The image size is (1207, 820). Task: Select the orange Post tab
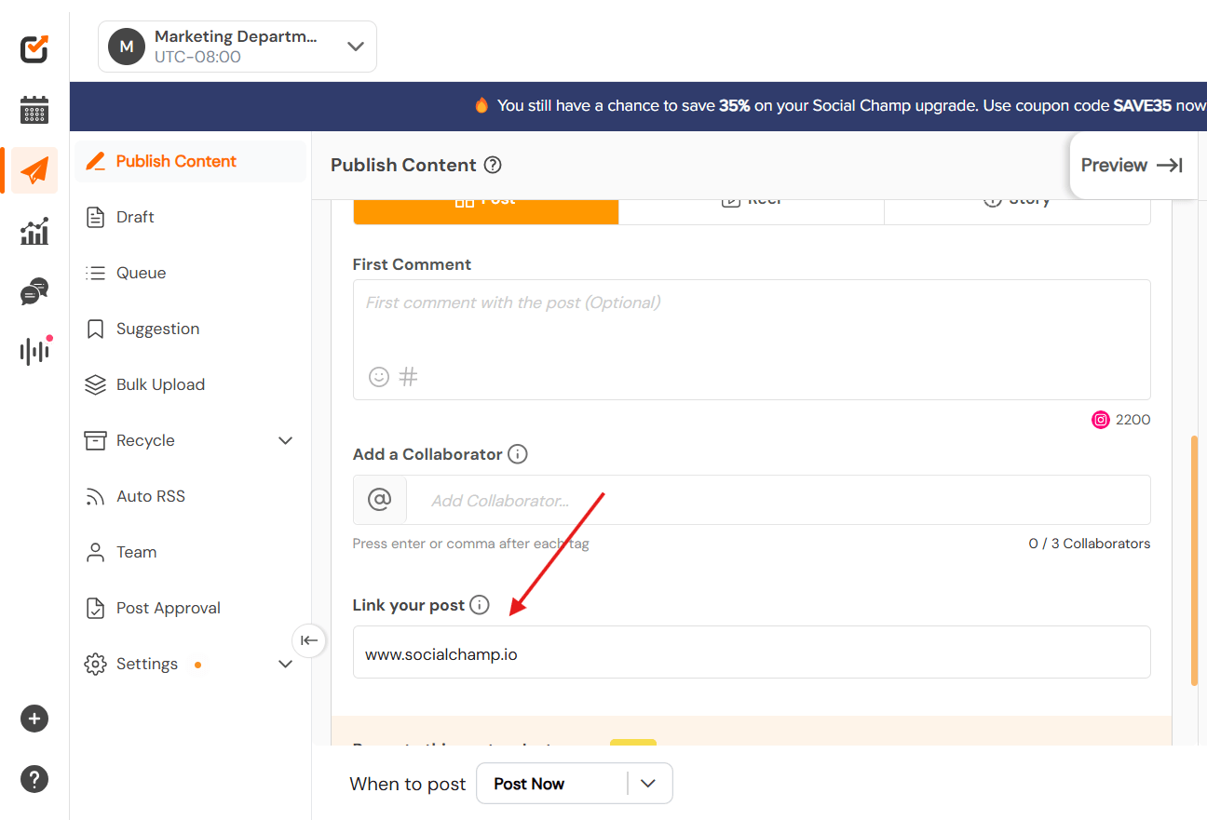click(485, 211)
